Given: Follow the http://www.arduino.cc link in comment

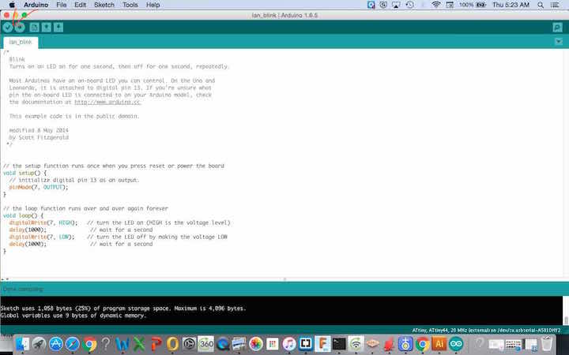Looking at the screenshot, I should click(x=107, y=102).
